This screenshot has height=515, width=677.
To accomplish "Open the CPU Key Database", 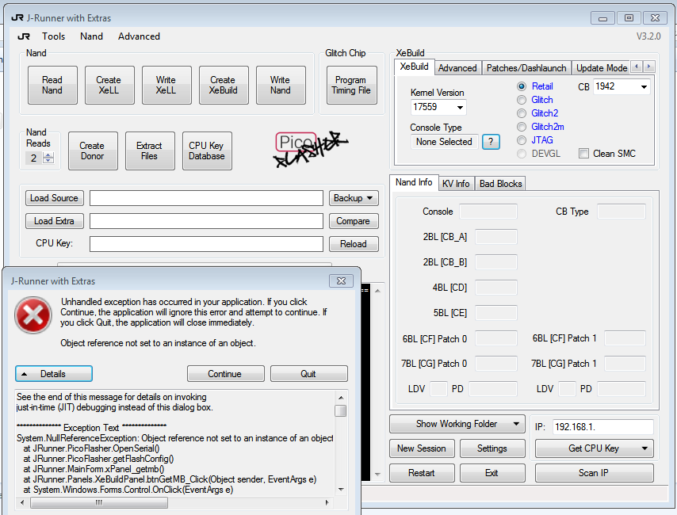I will tap(207, 151).
